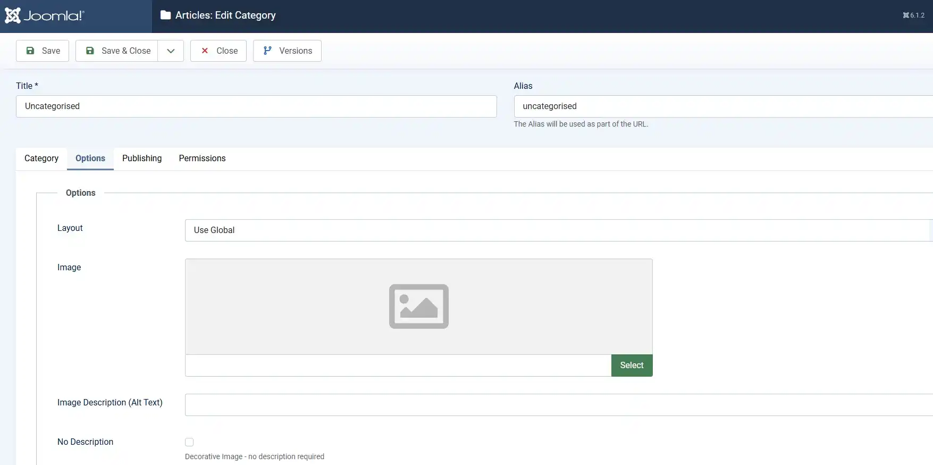Click the folder icon beside Articles title

(166, 15)
